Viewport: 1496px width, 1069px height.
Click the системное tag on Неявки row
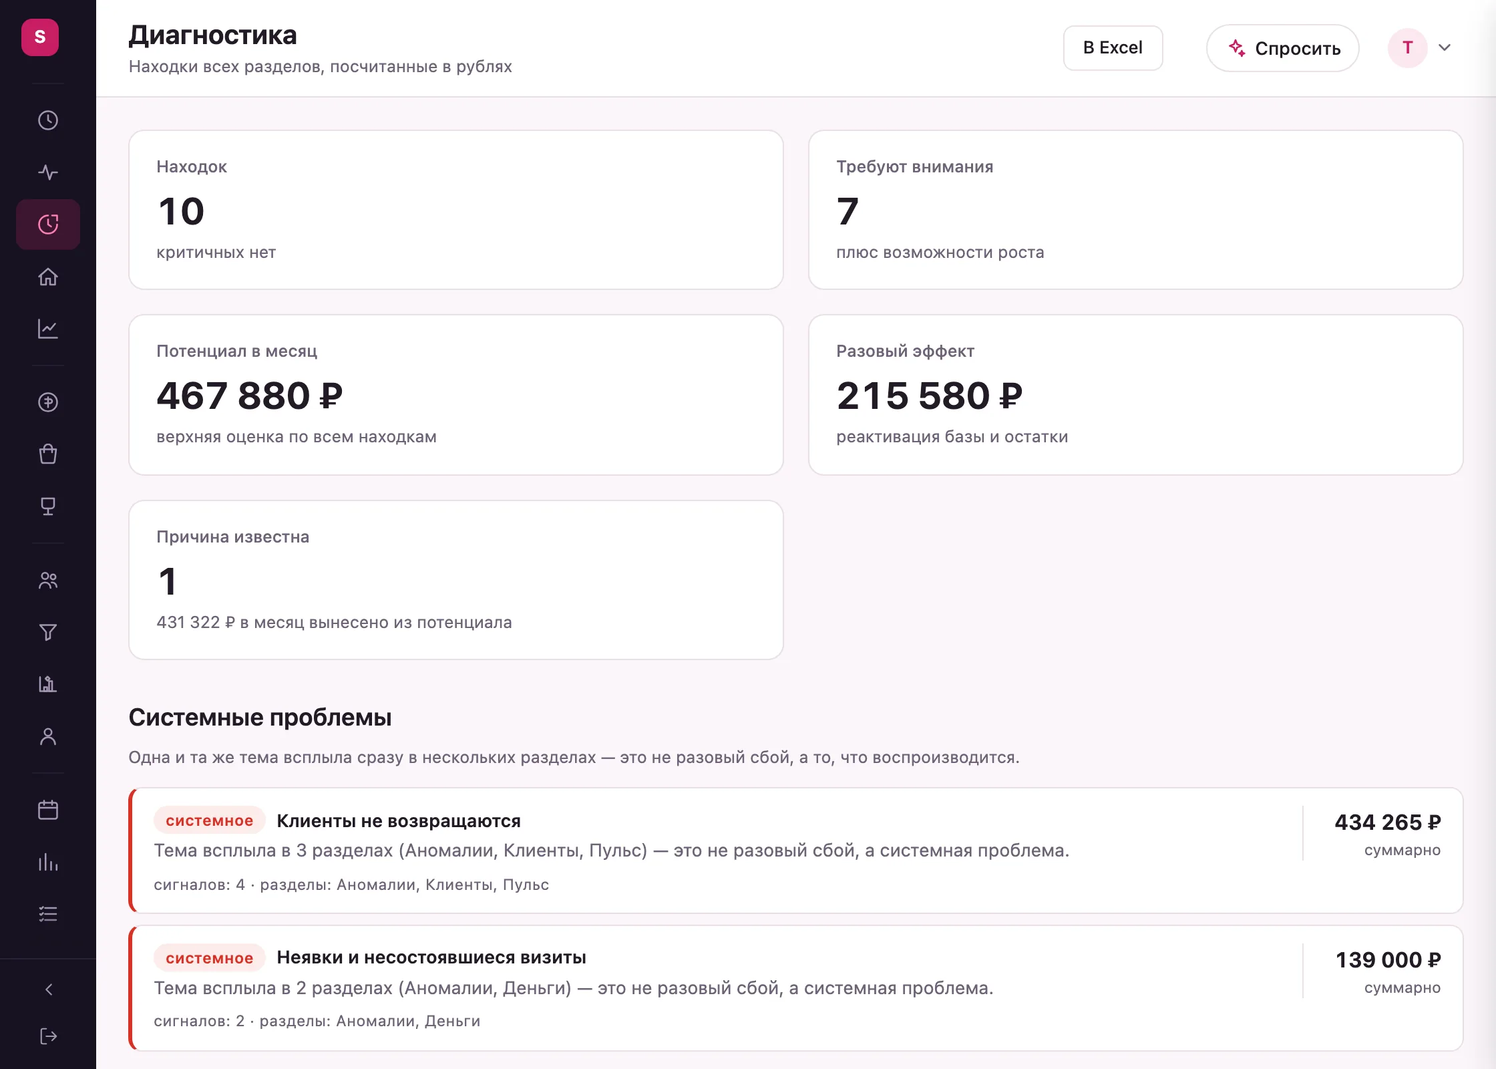(210, 958)
